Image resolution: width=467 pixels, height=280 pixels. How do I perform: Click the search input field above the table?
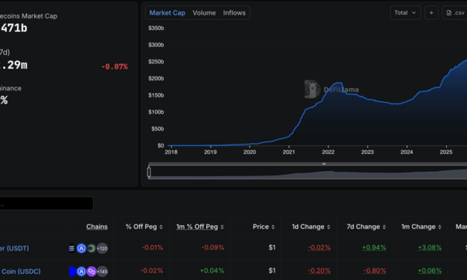46,203
